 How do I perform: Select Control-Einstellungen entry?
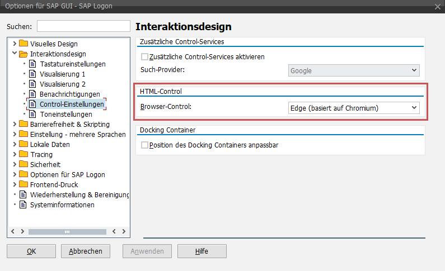72,104
